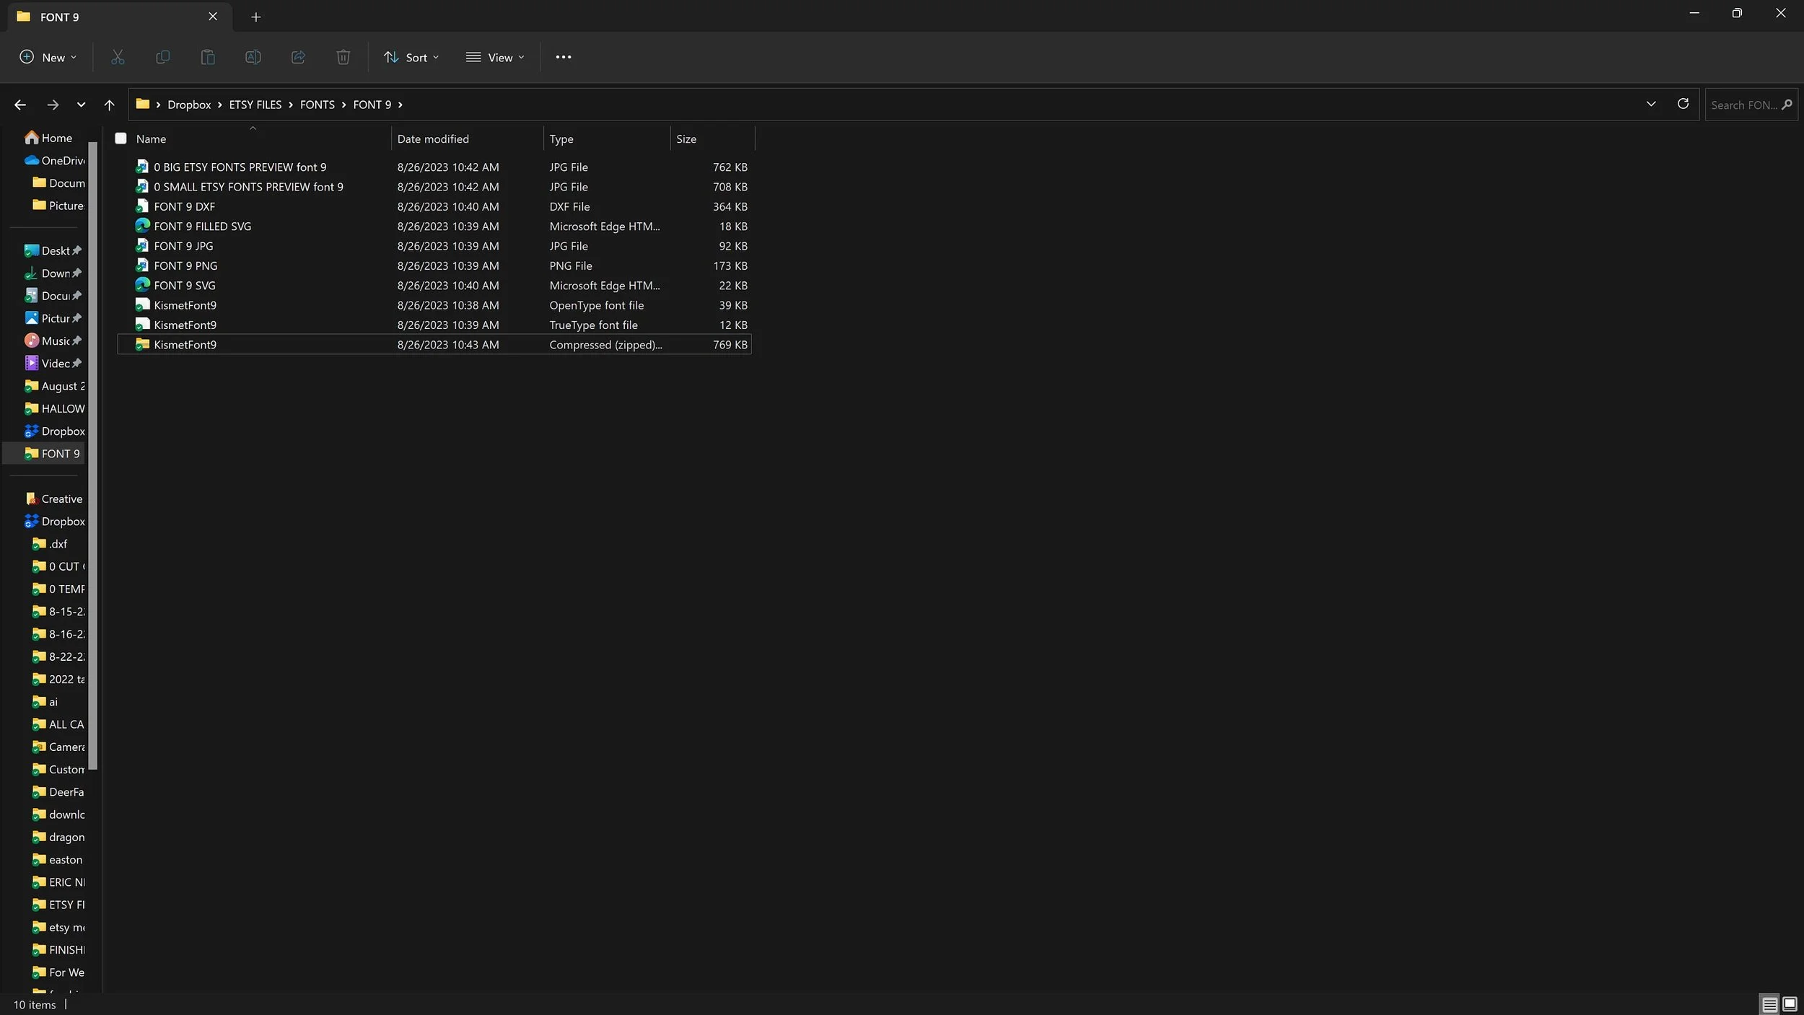Click the Copy icon in toolbar
This screenshot has height=1015, width=1804.
pos(163,57)
